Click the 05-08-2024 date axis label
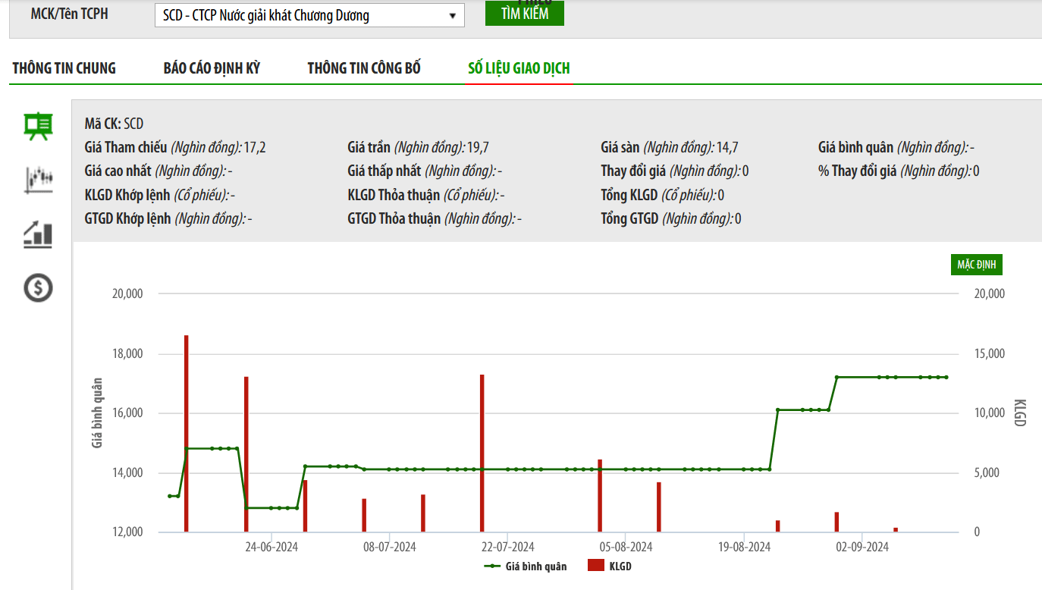This screenshot has width=1042, height=590. [626, 547]
